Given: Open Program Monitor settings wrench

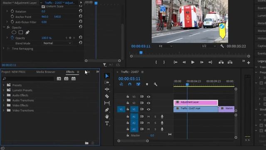Looking at the screenshot, I should click(x=222, y=46).
